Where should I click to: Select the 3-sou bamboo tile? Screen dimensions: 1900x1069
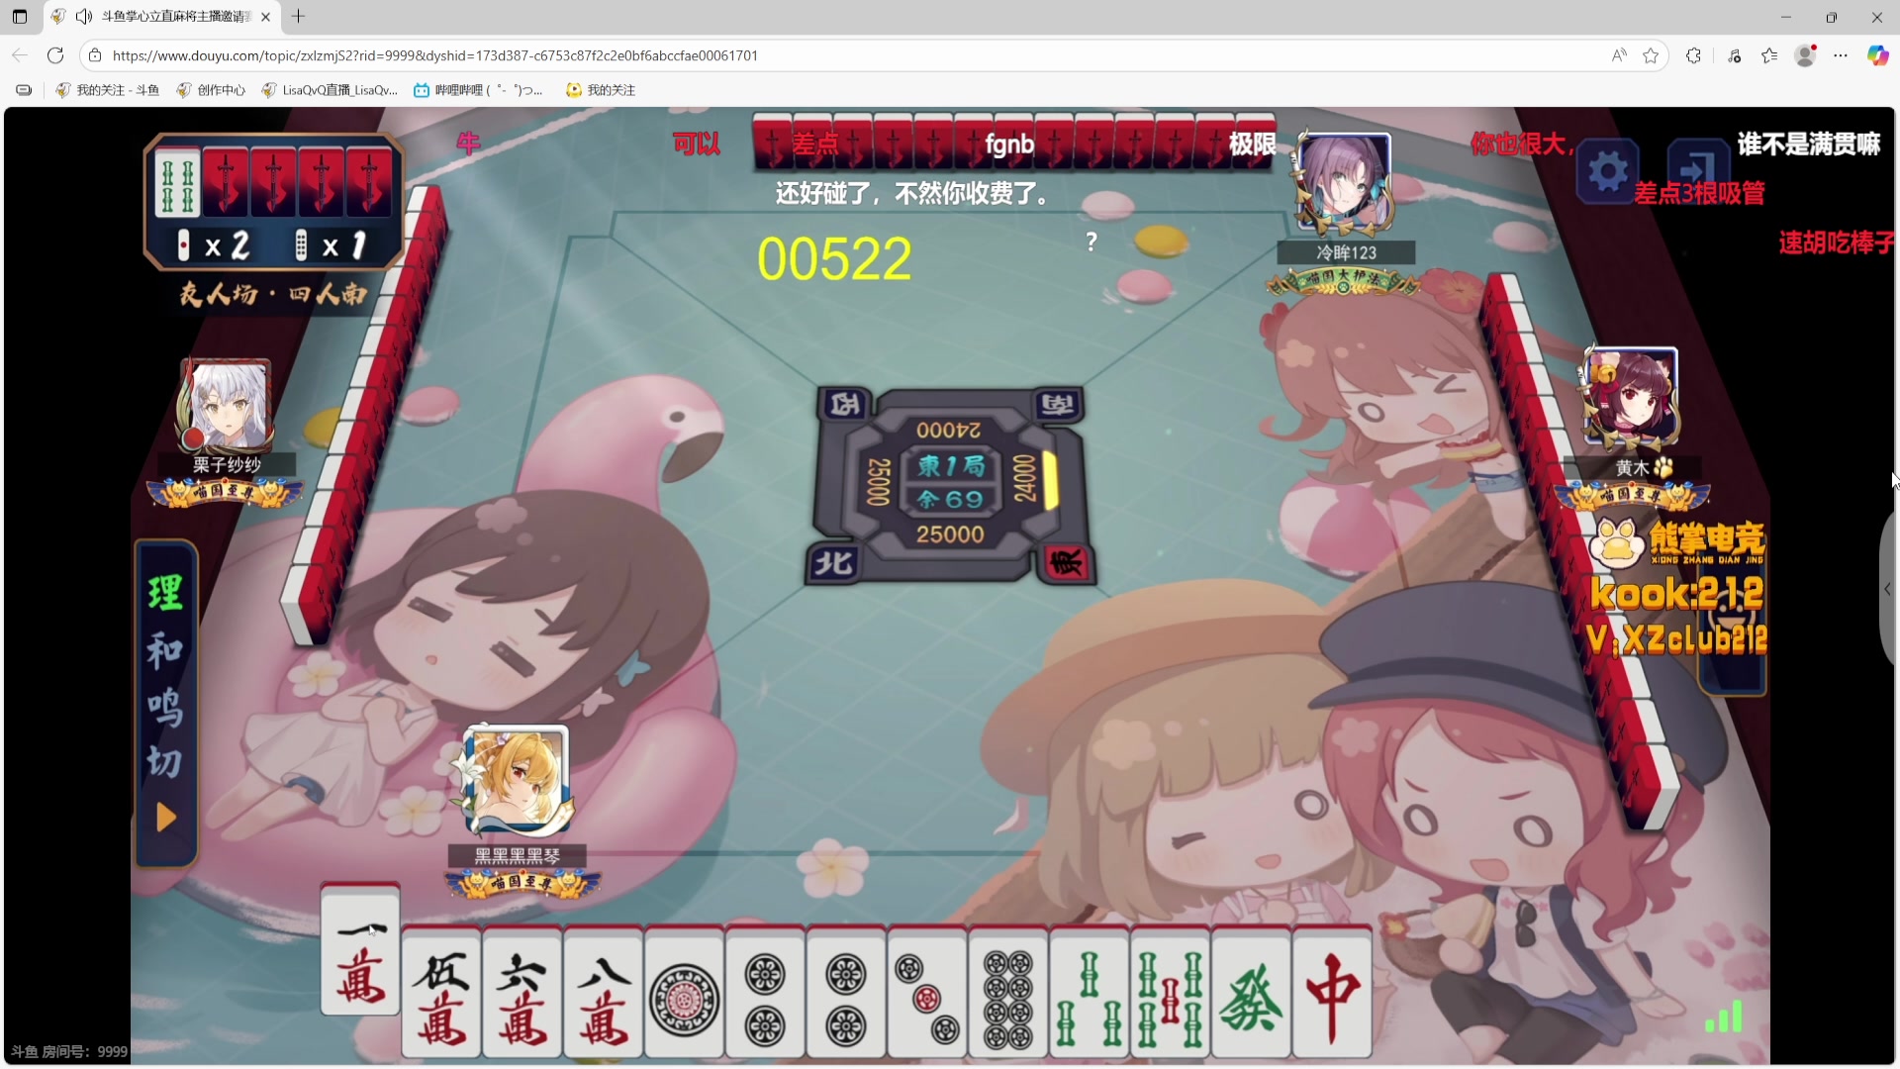(x=1090, y=994)
